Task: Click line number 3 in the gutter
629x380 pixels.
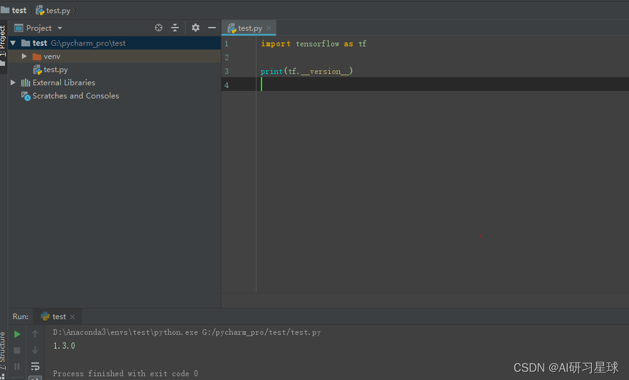Action: pos(226,71)
